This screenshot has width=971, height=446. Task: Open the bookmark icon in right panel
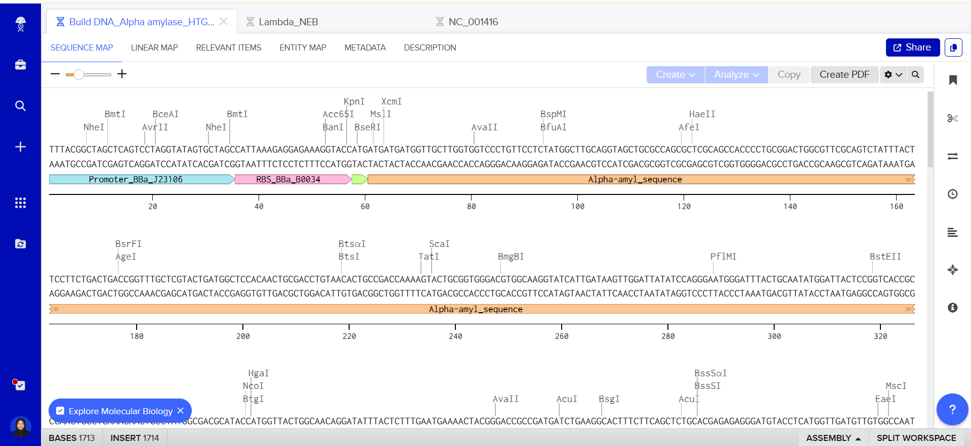tap(952, 80)
